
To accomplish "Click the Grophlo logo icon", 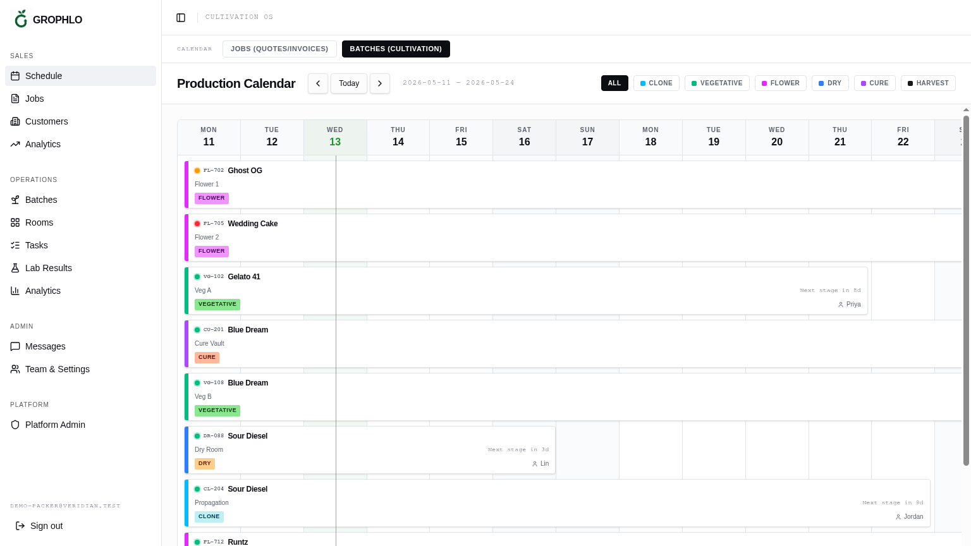I will (x=21, y=19).
